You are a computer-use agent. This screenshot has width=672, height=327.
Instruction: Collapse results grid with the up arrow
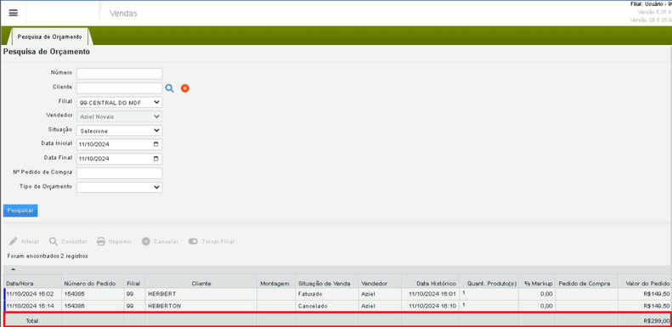13,269
